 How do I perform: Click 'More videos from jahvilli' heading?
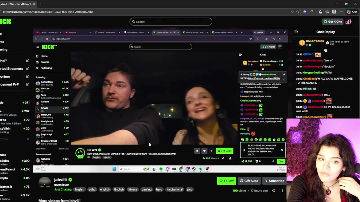tap(59, 200)
